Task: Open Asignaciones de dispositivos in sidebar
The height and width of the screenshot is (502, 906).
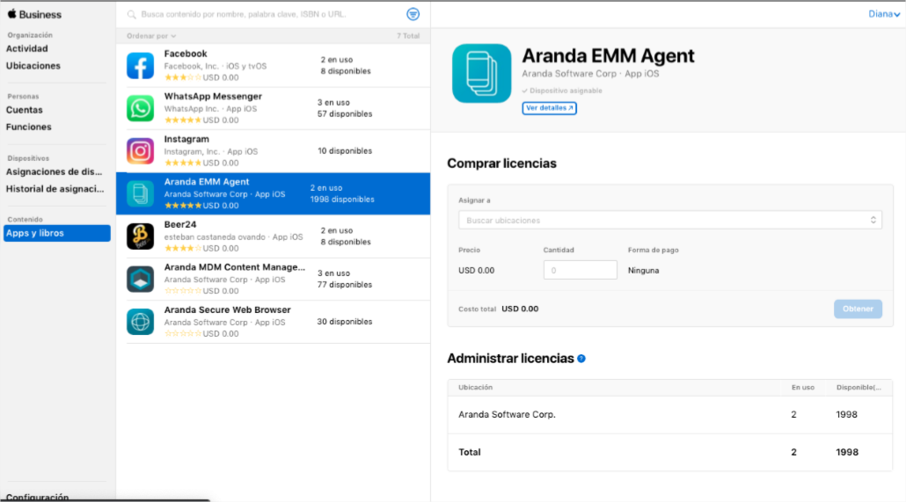Action: (x=55, y=171)
